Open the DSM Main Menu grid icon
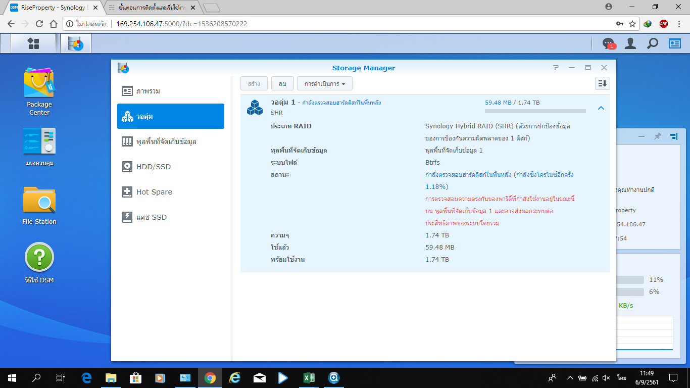This screenshot has width=690, height=388. [33, 43]
